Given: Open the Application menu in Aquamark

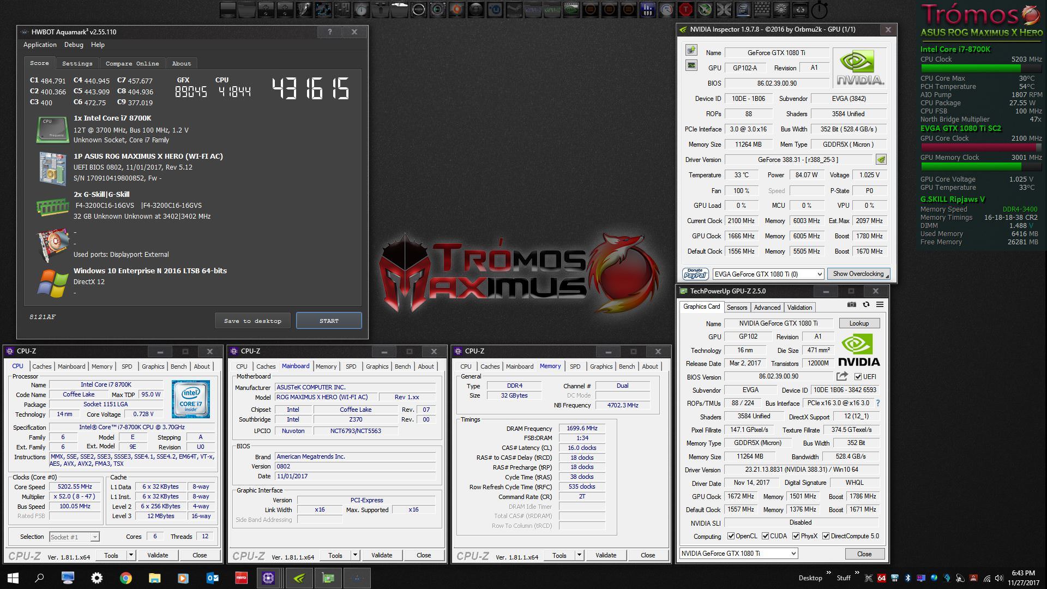Looking at the screenshot, I should [40, 45].
